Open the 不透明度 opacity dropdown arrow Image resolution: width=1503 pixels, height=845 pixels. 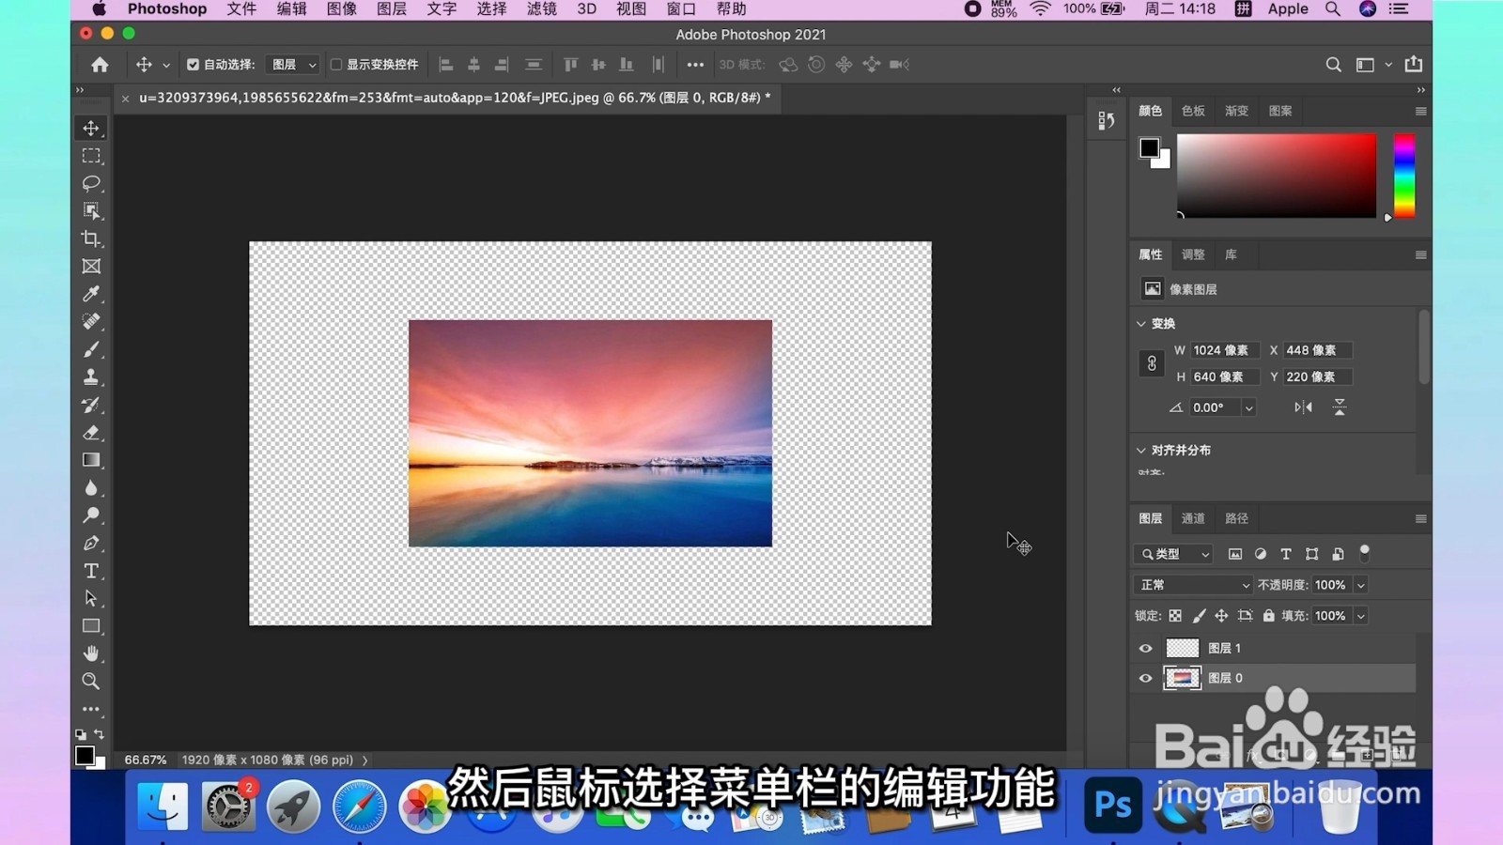point(1360,585)
